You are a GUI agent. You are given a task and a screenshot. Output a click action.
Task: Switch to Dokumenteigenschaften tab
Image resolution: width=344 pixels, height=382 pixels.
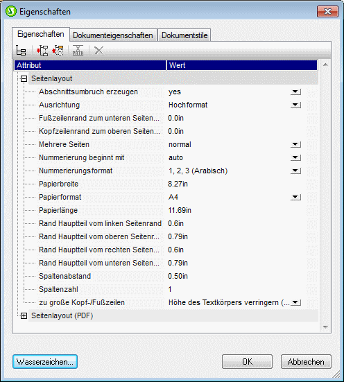click(x=113, y=35)
